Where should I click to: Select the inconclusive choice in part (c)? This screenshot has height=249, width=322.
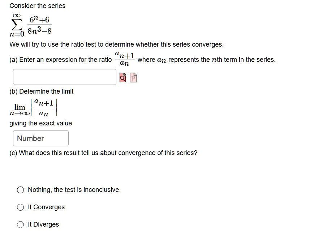(x=21, y=189)
